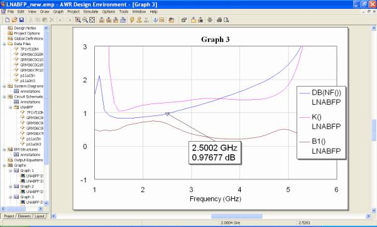Open the Graph menu
The image size is (377, 227).
pos(58,11)
